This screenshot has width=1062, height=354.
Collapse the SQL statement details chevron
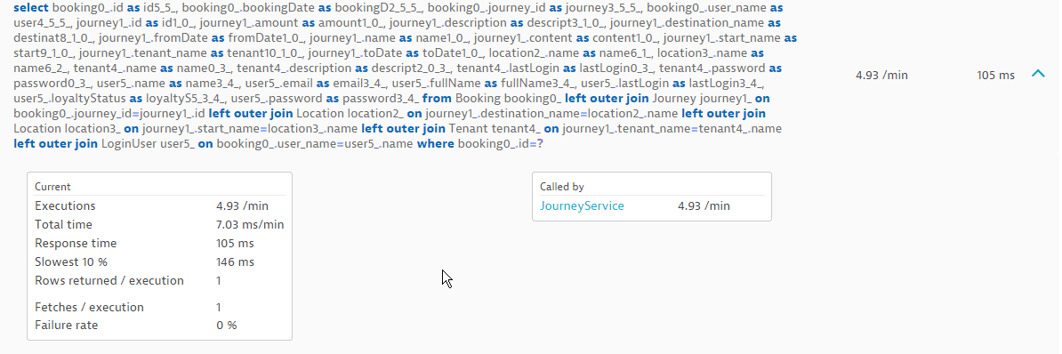tap(1038, 75)
